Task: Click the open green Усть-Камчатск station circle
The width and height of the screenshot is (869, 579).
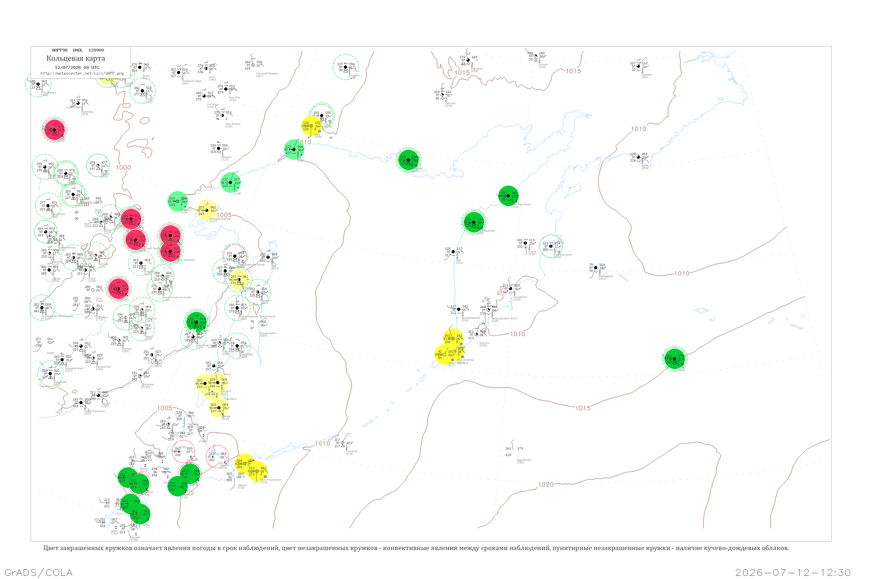Action: (551, 246)
